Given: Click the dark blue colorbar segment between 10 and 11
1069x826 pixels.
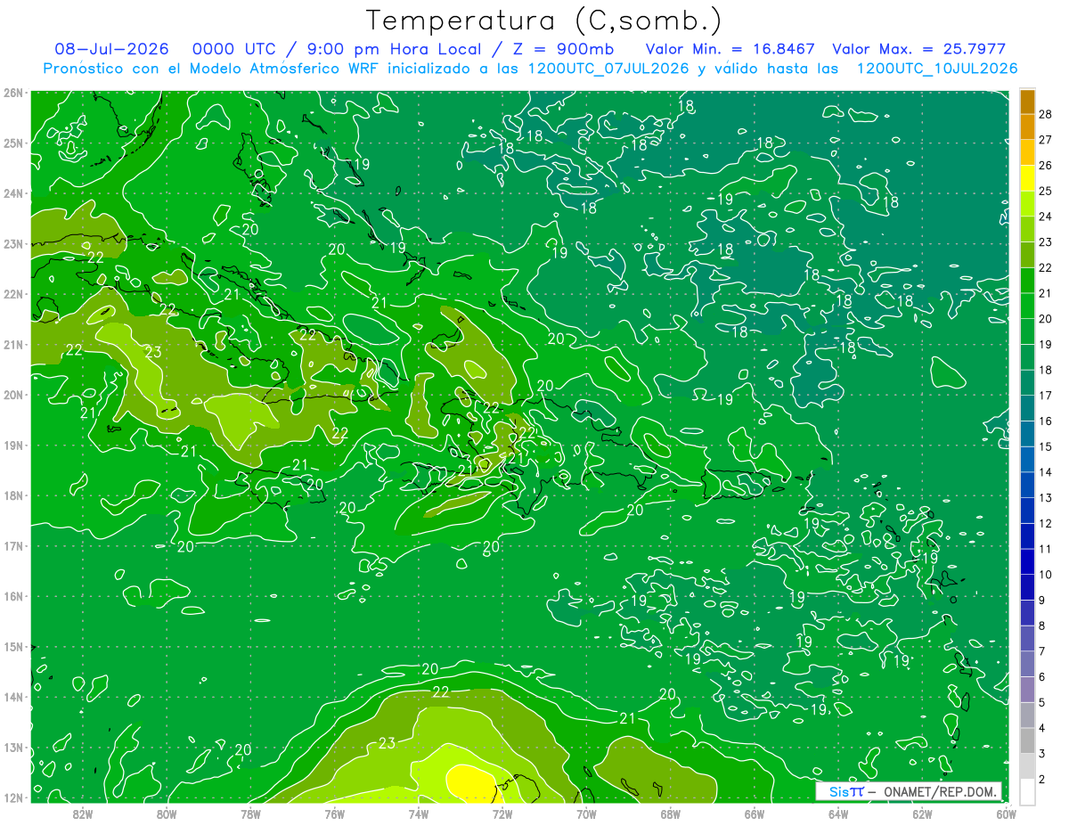Looking at the screenshot, I should click(1027, 562).
